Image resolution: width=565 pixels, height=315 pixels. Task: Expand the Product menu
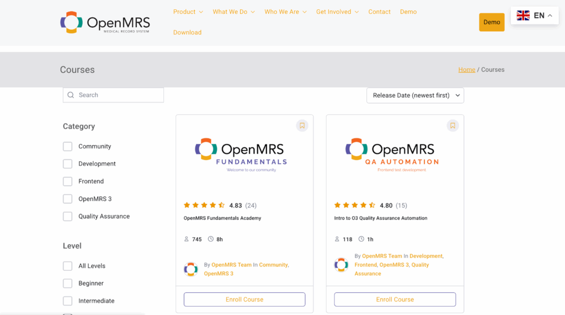coord(188,12)
